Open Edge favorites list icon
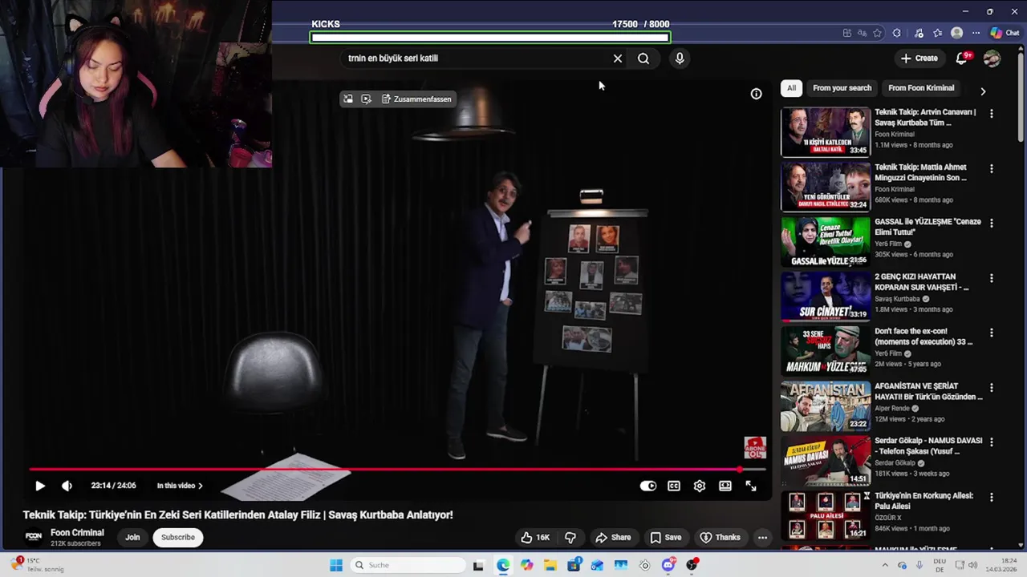This screenshot has height=577, width=1027. [x=937, y=33]
